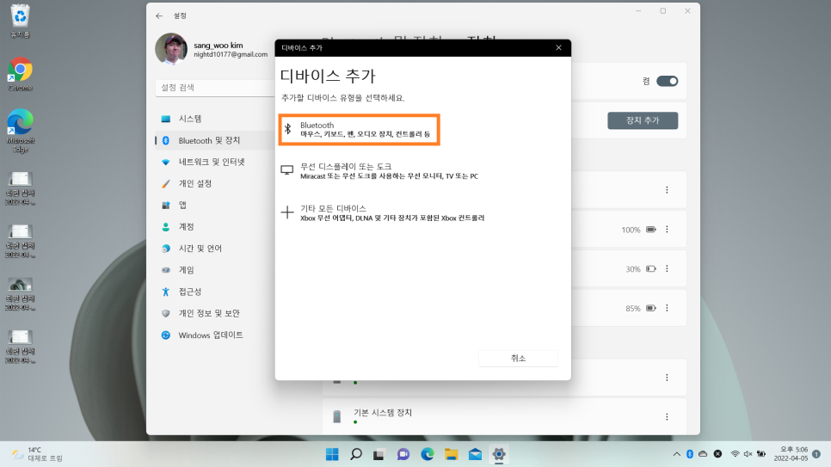
Task: Go back with the settings back arrow
Action: click(159, 15)
